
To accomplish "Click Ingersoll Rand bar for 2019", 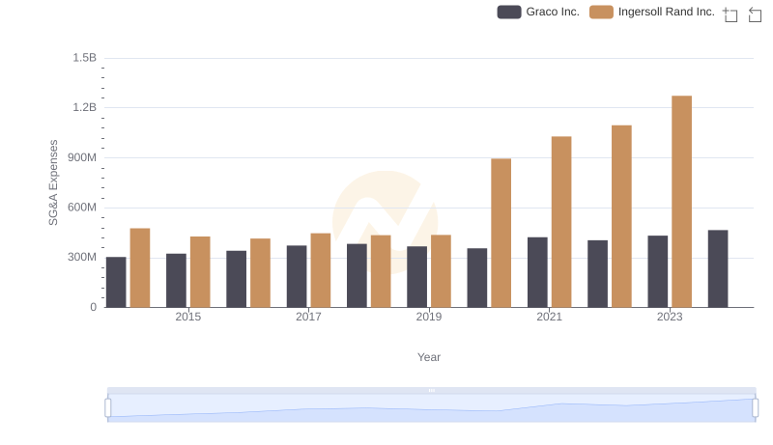I will 441,271.
